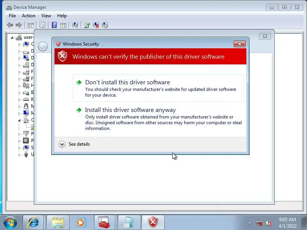Open Internet Explorer from the taskbar
The image size is (307, 230).
tap(33, 222)
